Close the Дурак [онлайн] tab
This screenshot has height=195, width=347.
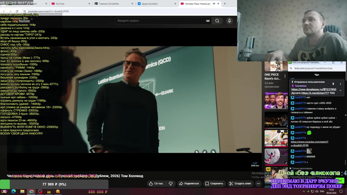click(x=175, y=4)
